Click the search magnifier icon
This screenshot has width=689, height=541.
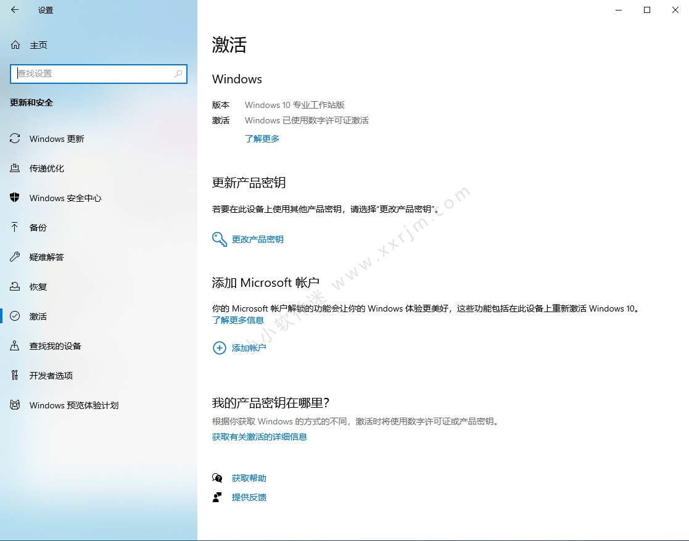(x=178, y=73)
